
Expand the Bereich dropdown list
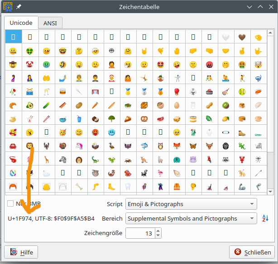pos(191,218)
